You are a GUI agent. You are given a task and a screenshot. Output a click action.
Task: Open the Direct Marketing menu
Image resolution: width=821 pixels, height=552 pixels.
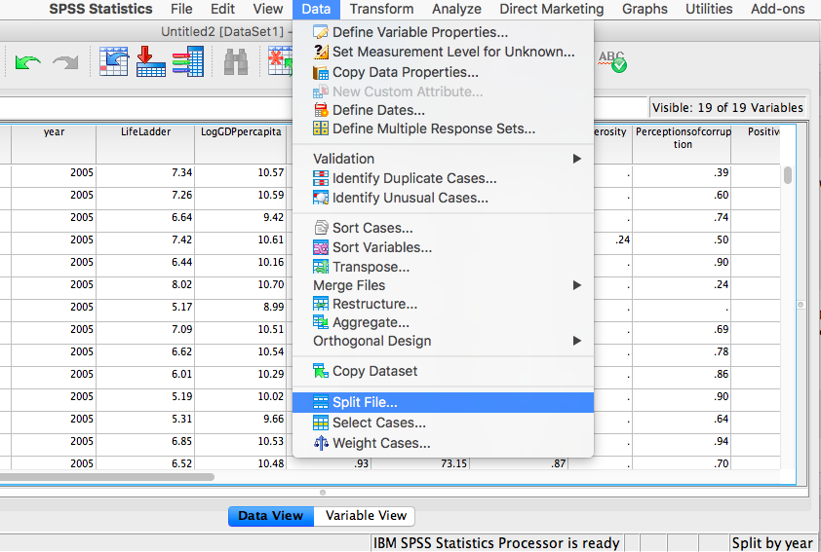click(551, 9)
